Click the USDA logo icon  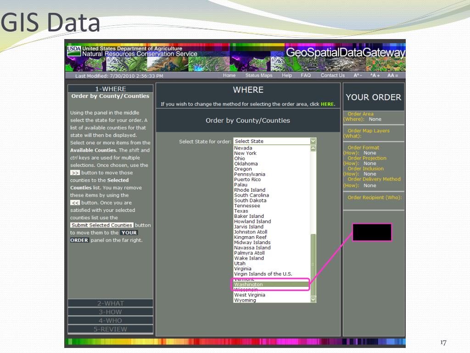pos(74,51)
